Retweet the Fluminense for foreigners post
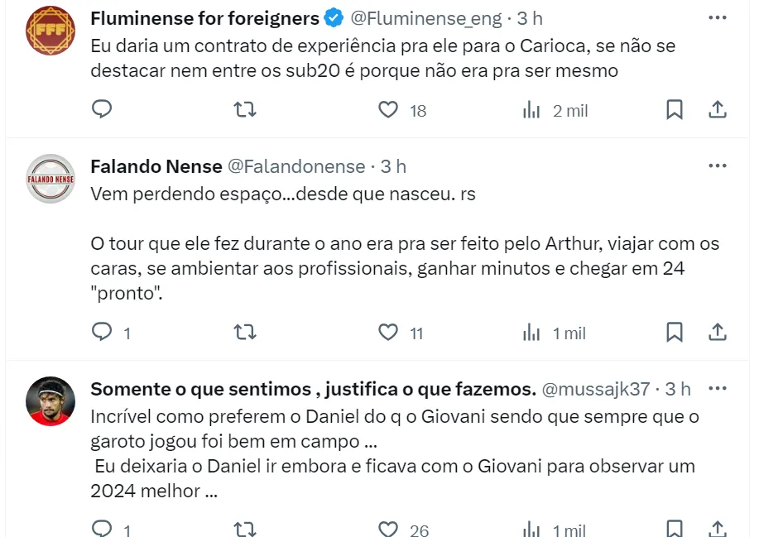The height and width of the screenshot is (537, 759). click(245, 109)
